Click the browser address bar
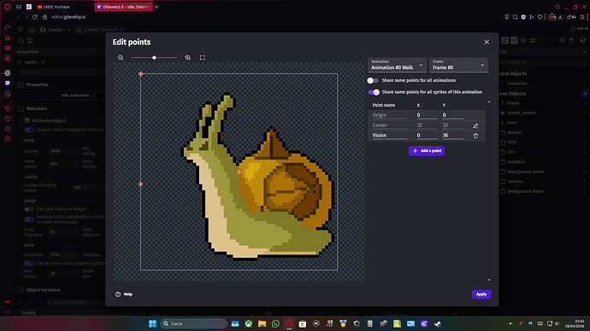The image size is (590, 331). (68, 17)
